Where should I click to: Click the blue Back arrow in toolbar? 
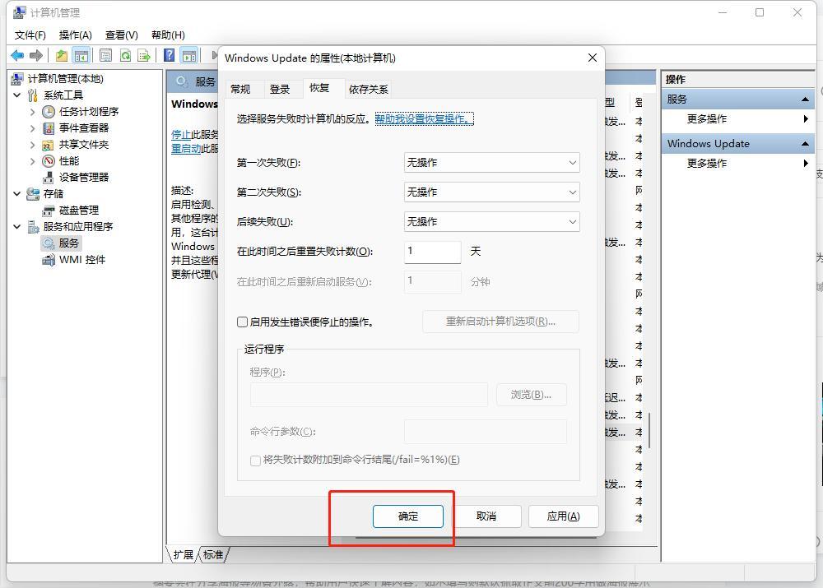pyautogui.click(x=17, y=55)
